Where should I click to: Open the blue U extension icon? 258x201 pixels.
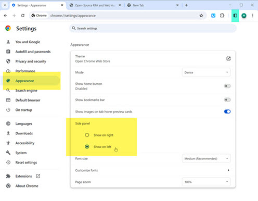(213, 16)
